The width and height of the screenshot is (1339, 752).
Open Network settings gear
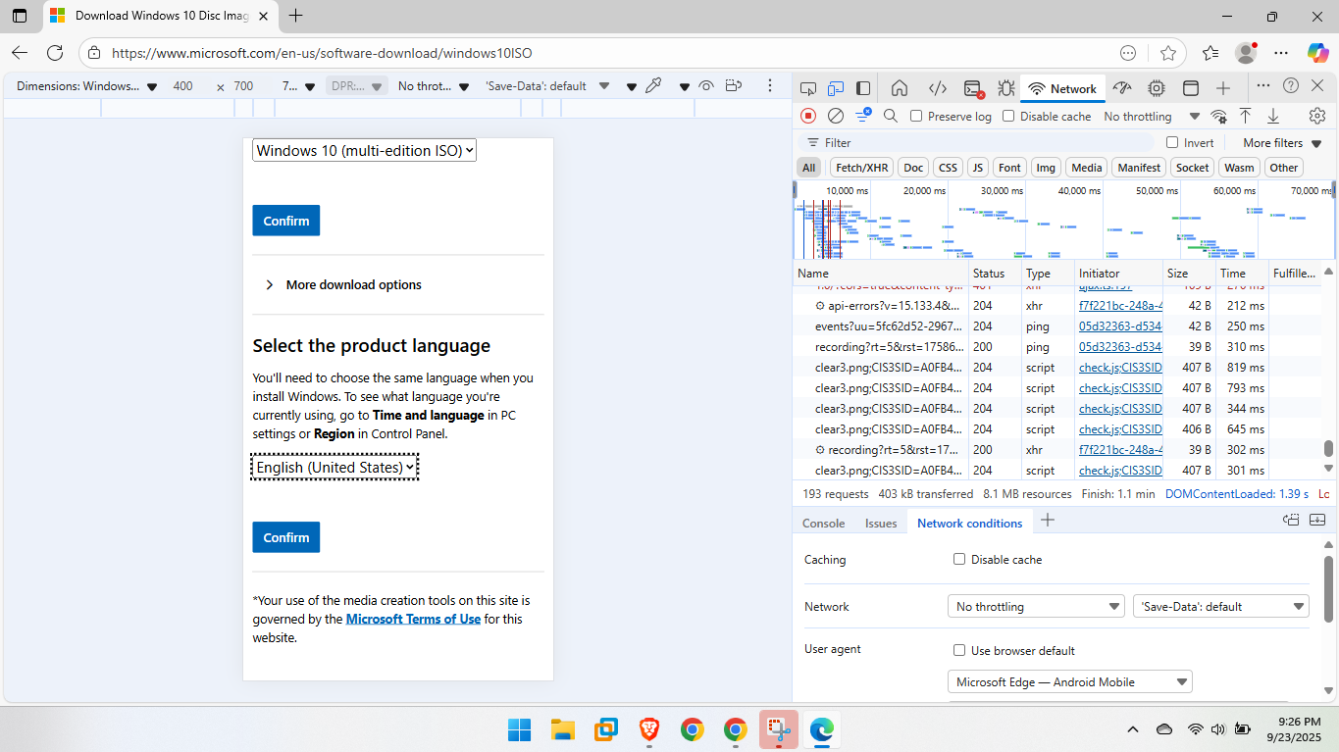point(1317,116)
